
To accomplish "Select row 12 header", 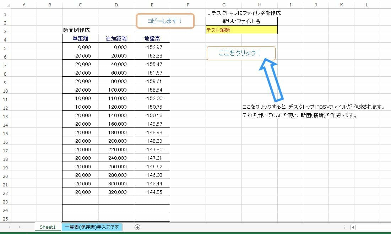I will click(x=5, y=108).
